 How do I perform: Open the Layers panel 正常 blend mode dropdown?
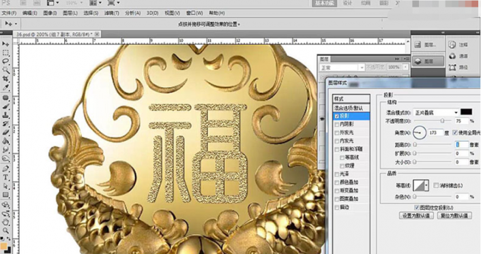(342, 67)
